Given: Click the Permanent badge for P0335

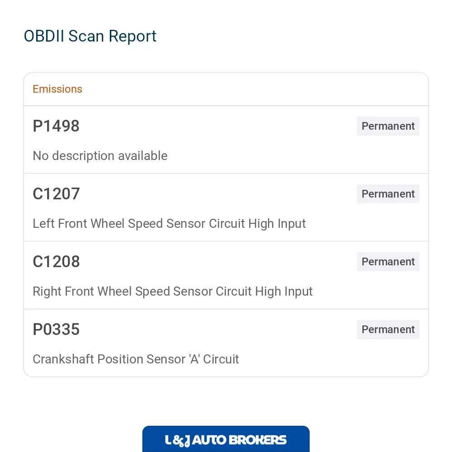Looking at the screenshot, I should coord(388,329).
